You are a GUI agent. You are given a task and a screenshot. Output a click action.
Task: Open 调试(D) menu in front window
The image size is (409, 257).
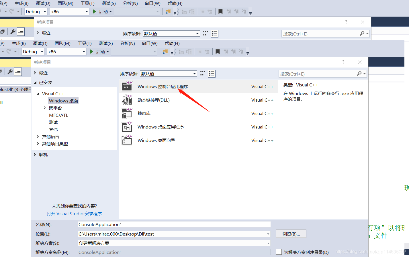pyautogui.click(x=40, y=43)
